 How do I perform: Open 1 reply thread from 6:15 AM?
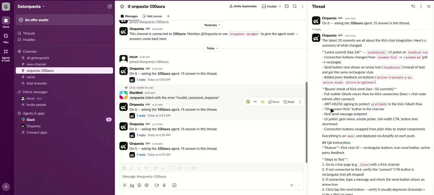[141, 115]
